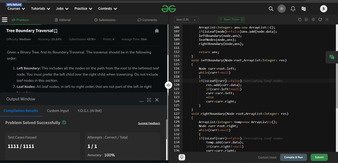
Task: Select the Compilation Results tab
Action: tap(21, 111)
